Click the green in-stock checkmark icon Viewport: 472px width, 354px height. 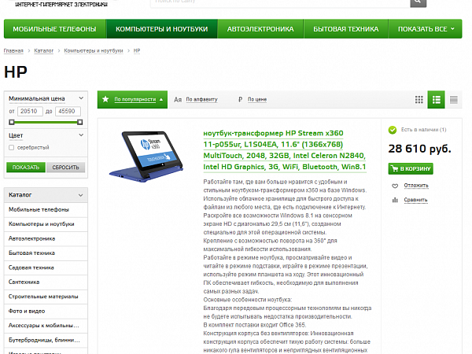pos(393,130)
